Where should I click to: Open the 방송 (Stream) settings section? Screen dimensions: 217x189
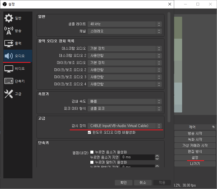pos(18,31)
